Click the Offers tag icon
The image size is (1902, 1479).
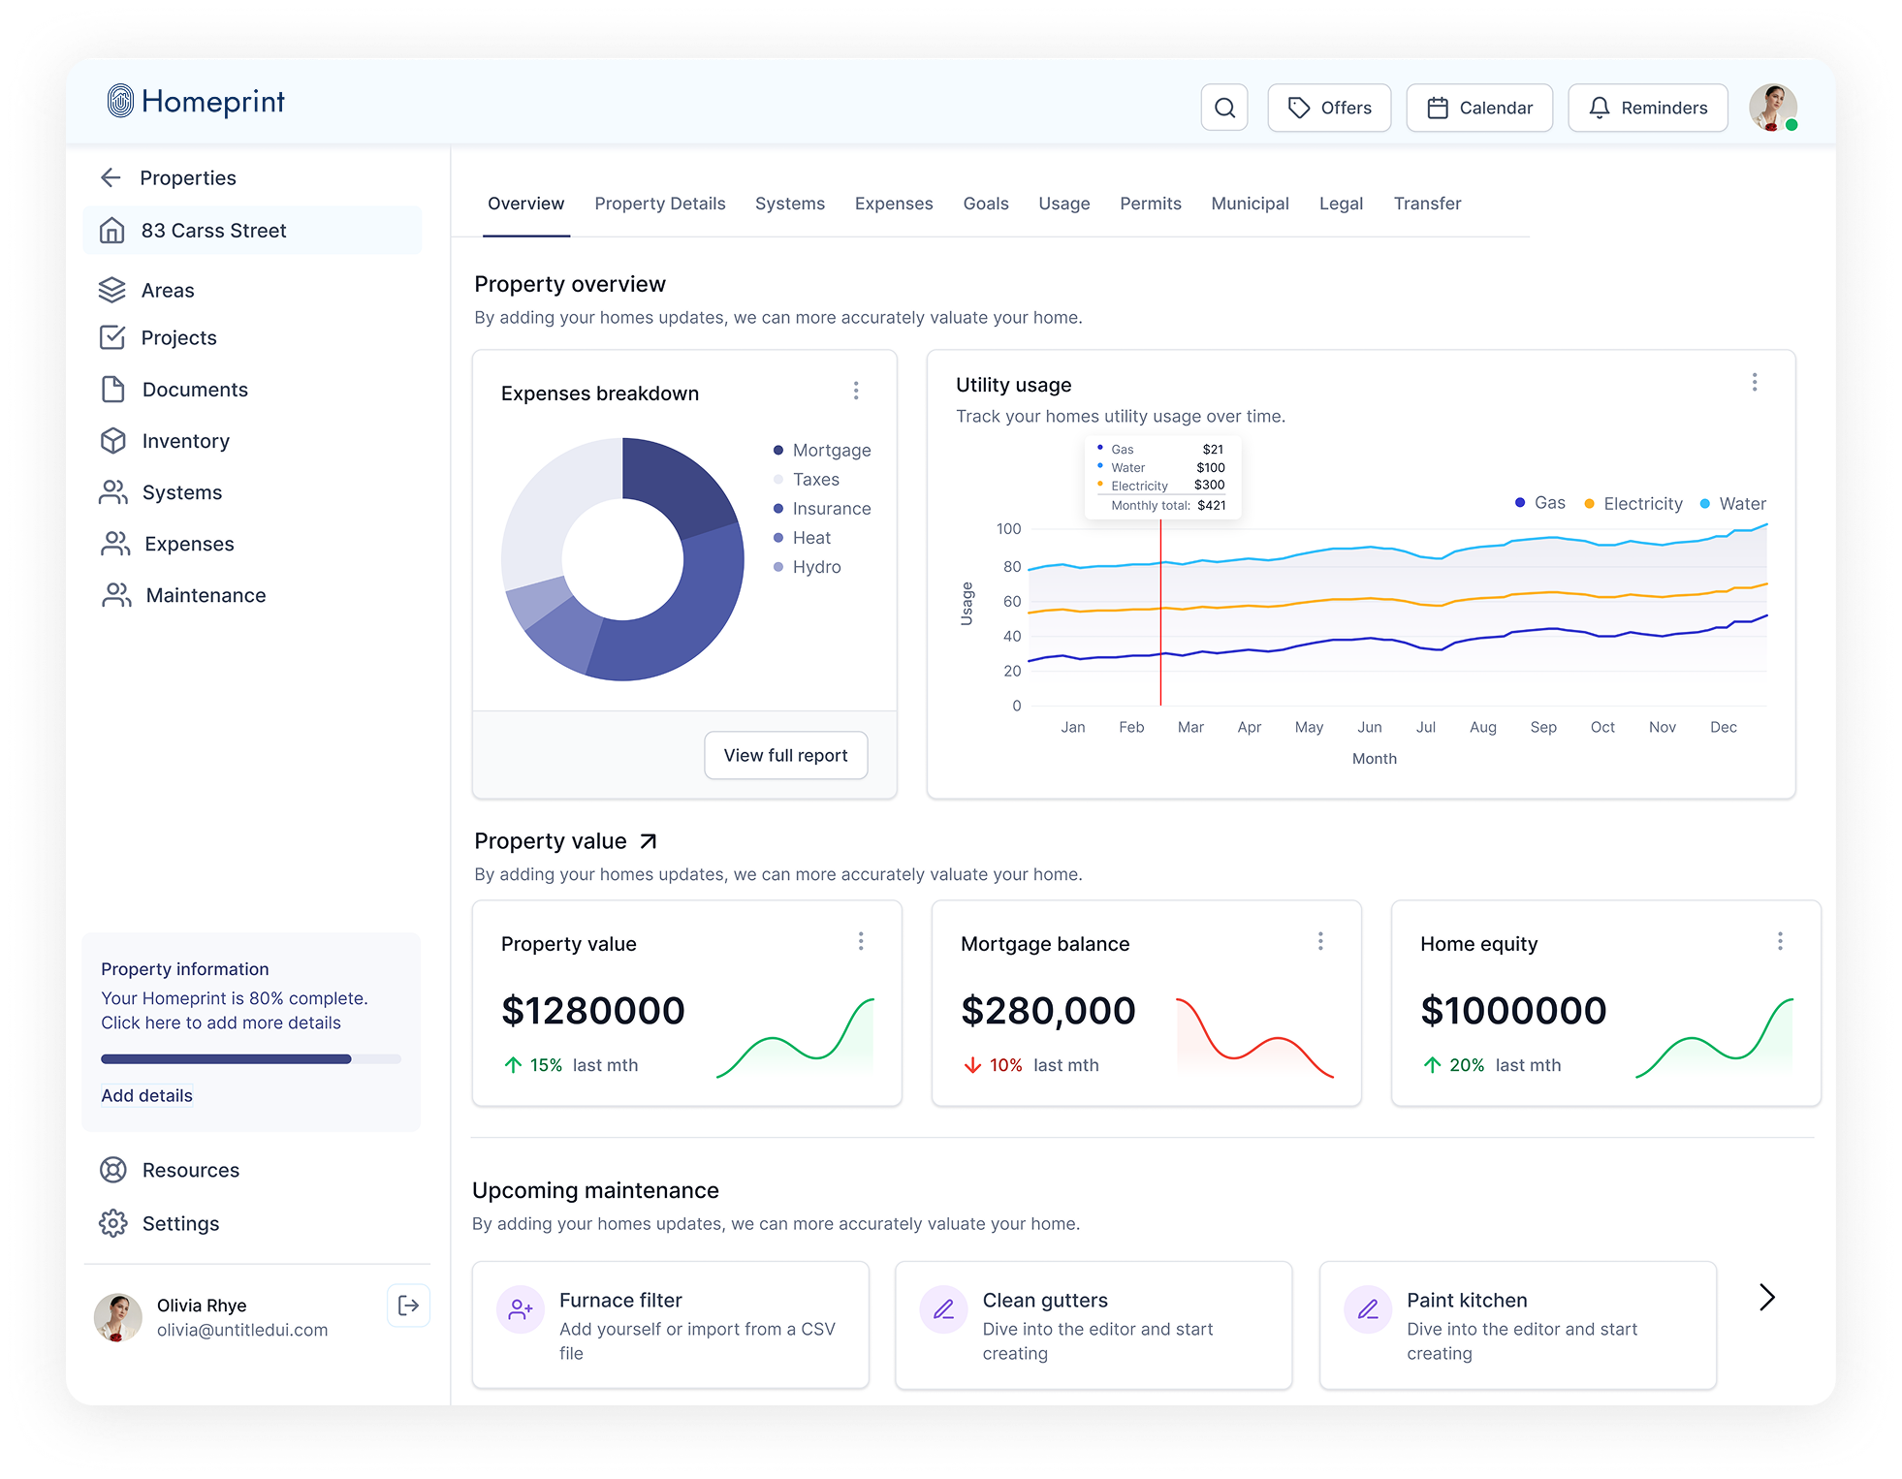click(x=1299, y=108)
